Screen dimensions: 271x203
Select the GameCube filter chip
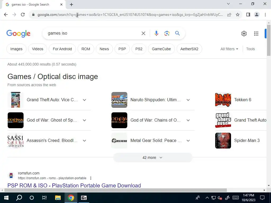coord(161,49)
